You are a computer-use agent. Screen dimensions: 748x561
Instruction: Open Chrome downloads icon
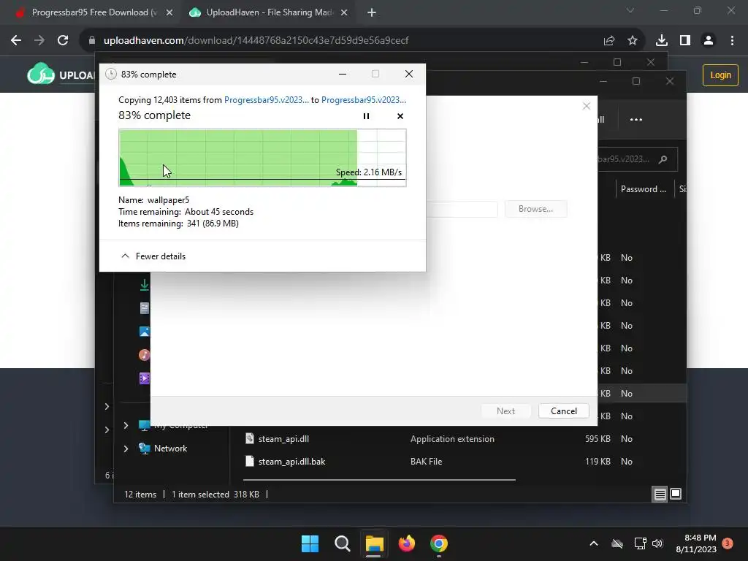click(x=662, y=41)
